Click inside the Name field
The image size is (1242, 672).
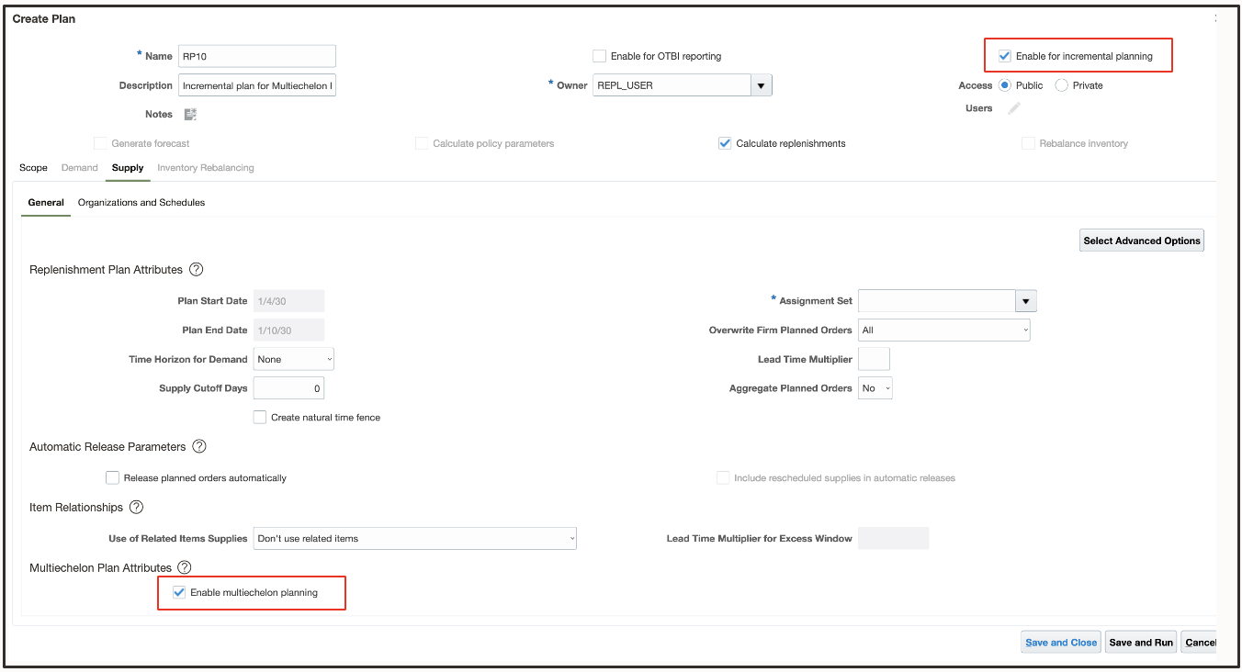pos(256,55)
